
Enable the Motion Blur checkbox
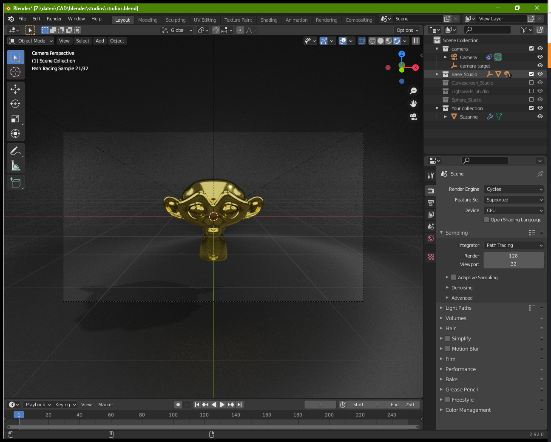pyautogui.click(x=448, y=348)
